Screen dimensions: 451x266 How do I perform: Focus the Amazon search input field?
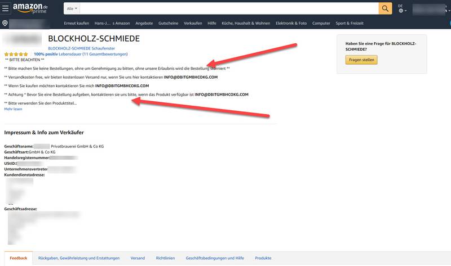coord(229,8)
